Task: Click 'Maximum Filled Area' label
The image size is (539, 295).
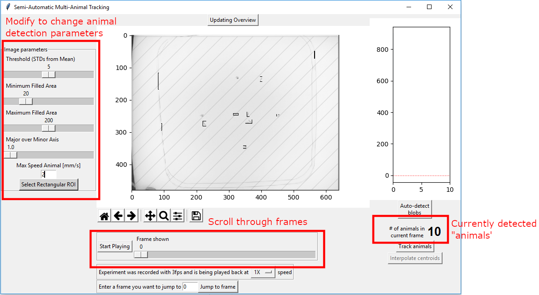Action: (x=31, y=113)
